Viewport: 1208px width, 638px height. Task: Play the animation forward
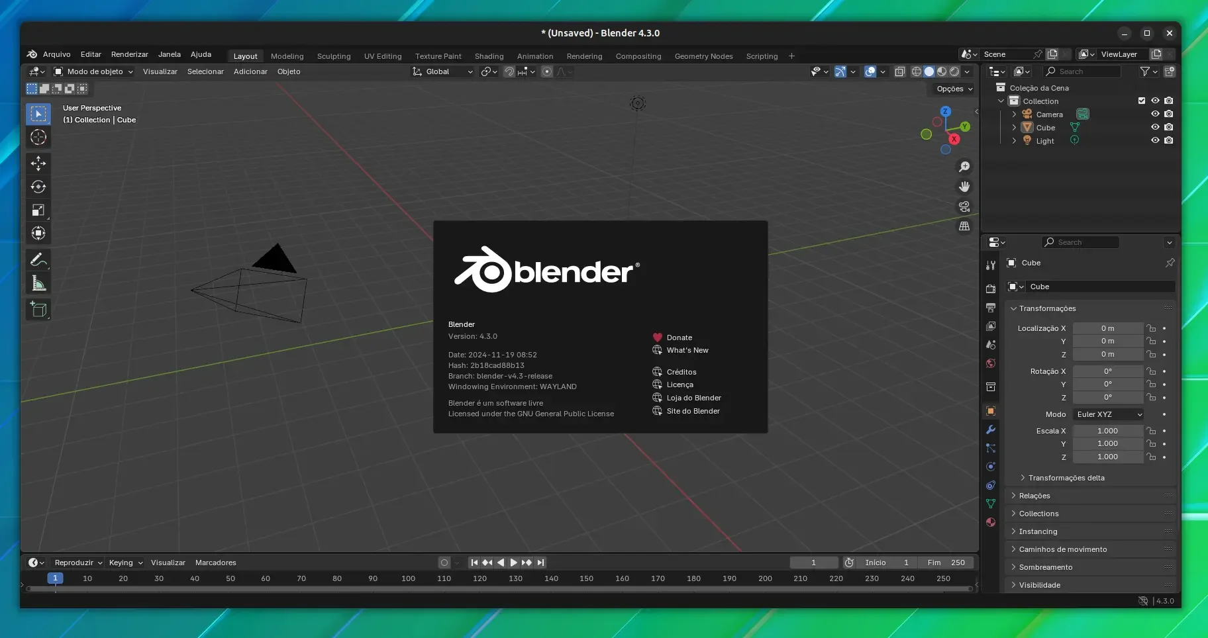click(513, 563)
